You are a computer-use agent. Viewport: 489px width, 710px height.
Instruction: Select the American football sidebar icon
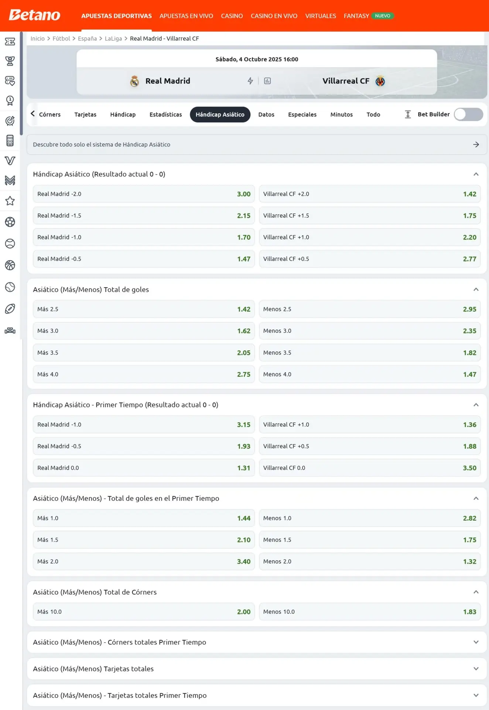(x=10, y=309)
